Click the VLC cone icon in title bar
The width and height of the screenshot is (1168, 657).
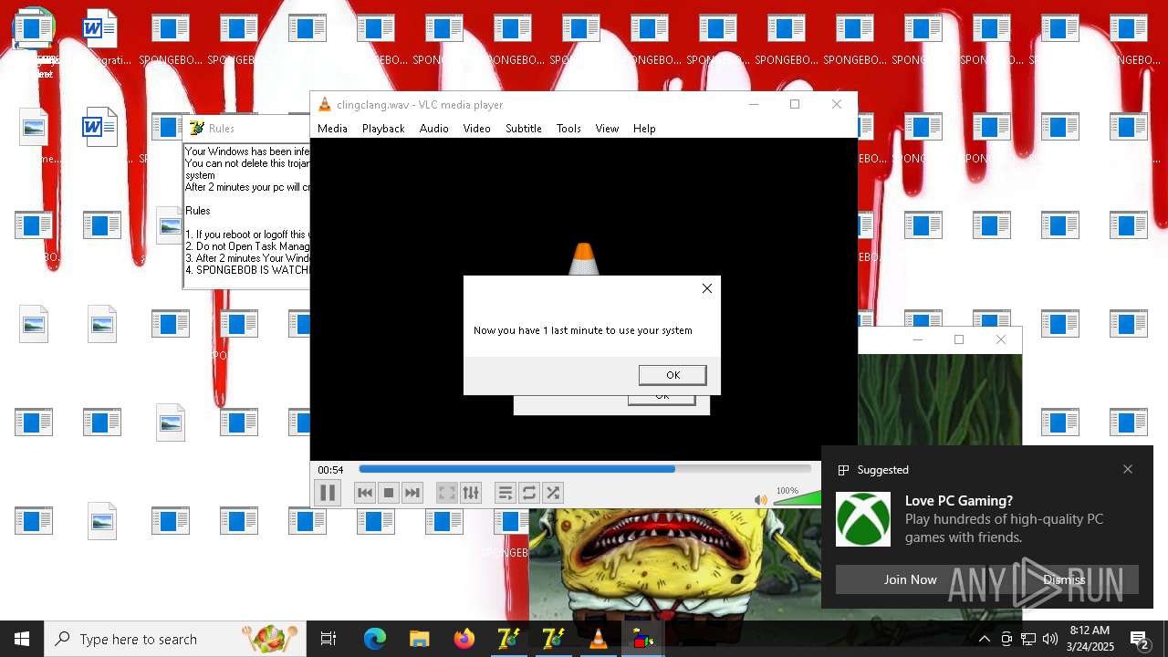(x=324, y=105)
